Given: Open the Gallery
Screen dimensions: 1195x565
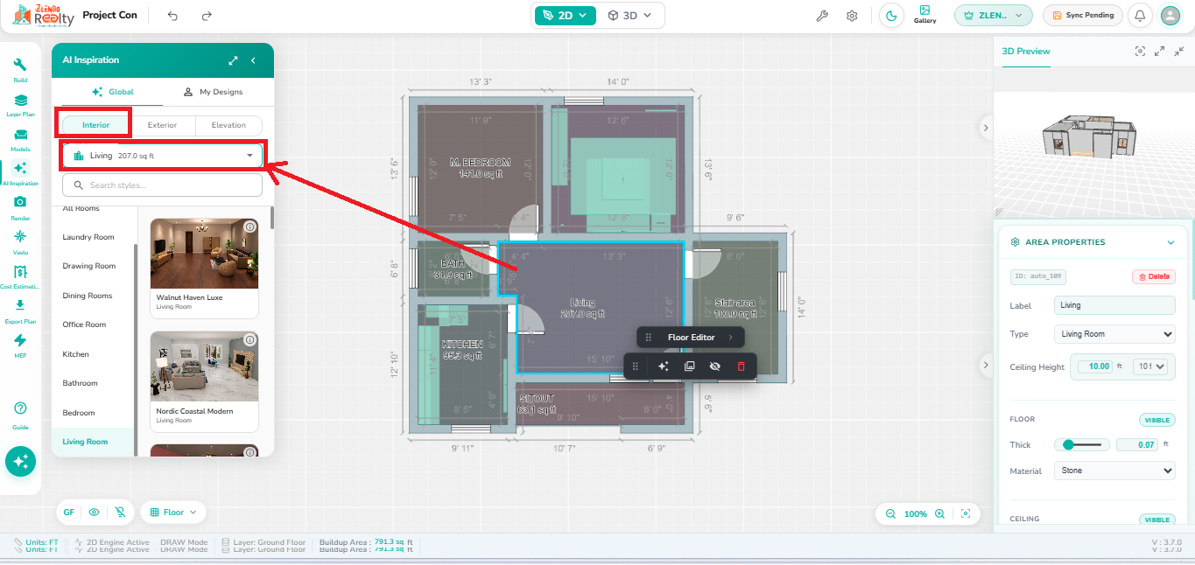Looking at the screenshot, I should [924, 15].
